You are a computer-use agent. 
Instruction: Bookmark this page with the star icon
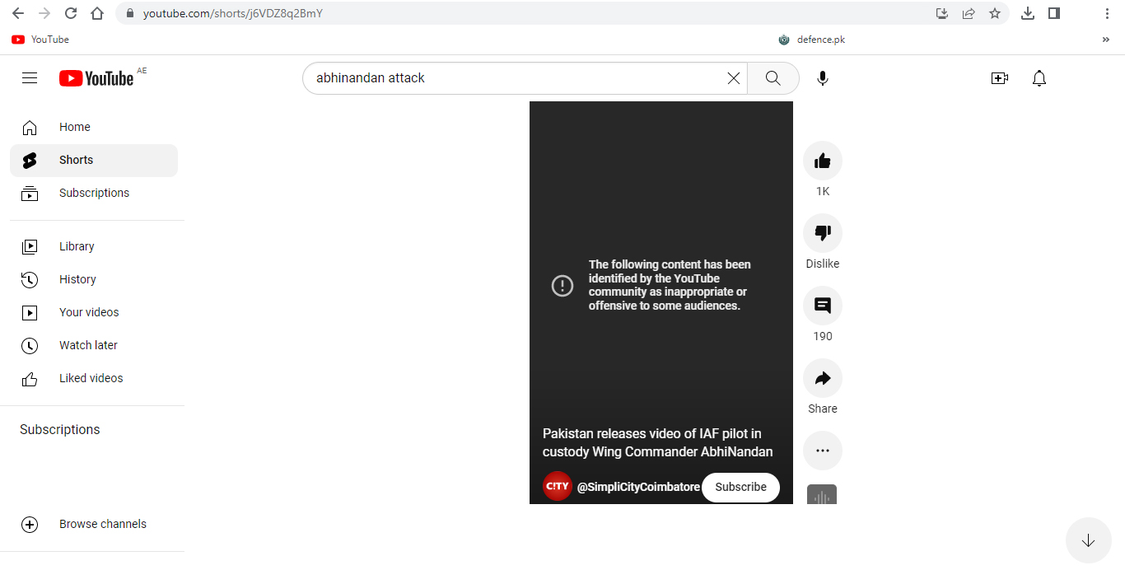(x=995, y=13)
